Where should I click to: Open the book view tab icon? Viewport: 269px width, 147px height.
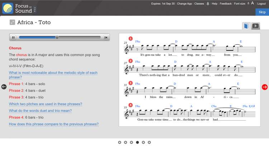click(x=246, y=26)
